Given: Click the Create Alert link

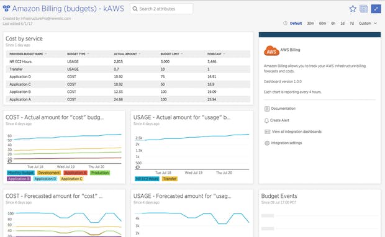Looking at the screenshot, I should click(x=279, y=120).
